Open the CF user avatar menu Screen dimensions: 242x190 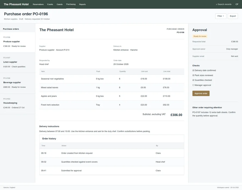coord(237,4)
